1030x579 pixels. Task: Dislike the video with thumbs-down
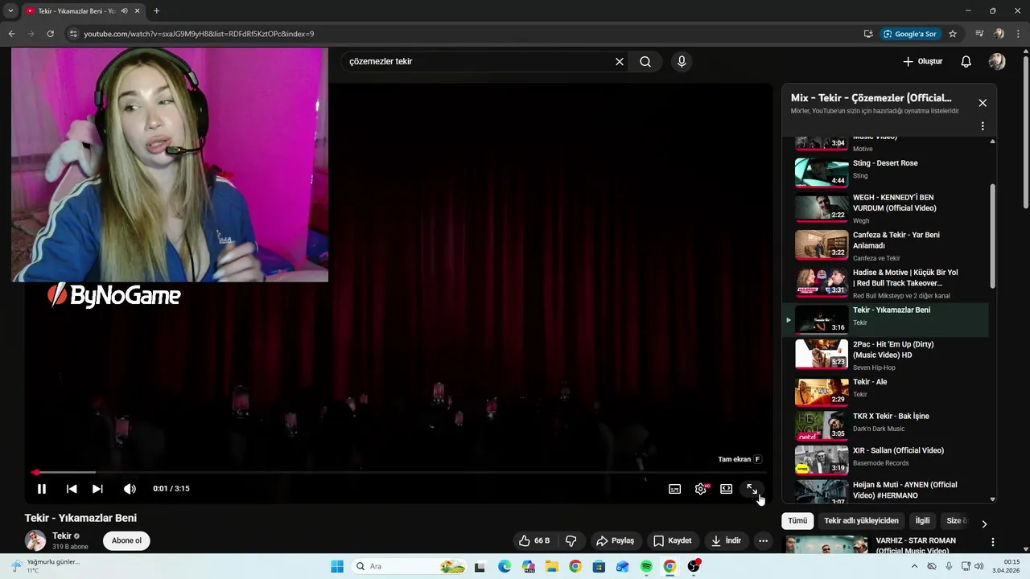pos(571,540)
